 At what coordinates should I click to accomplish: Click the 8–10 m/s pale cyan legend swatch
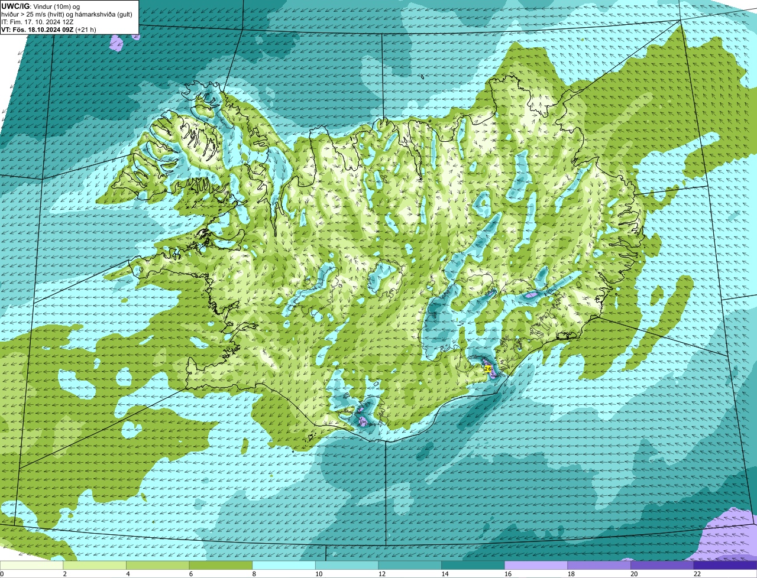pos(284,565)
